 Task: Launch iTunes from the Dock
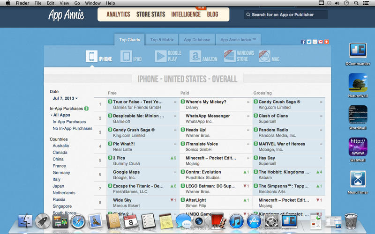[x=236, y=221]
